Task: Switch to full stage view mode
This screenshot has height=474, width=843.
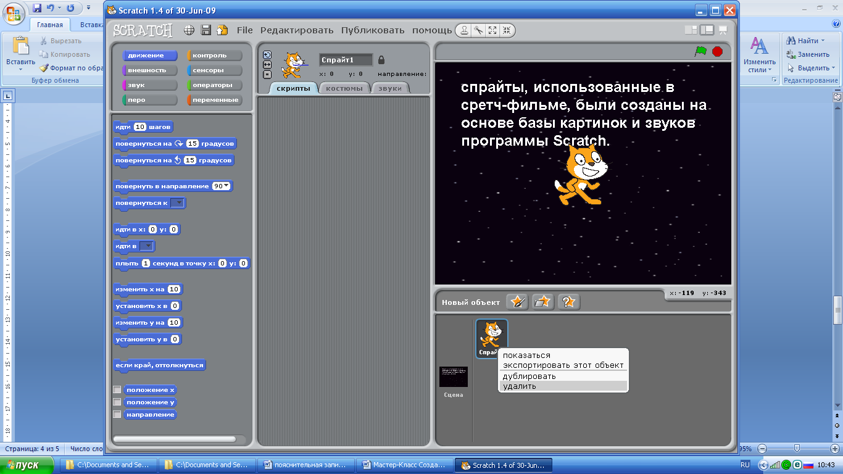Action: tap(707, 30)
